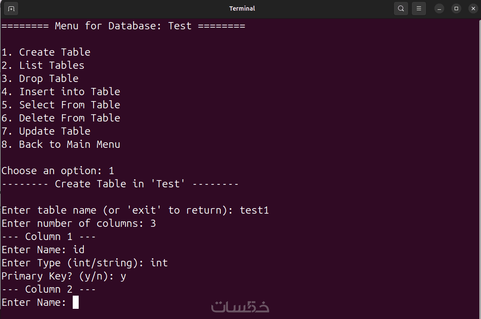This screenshot has width=481, height=319.
Task: Minimize the Terminal window
Action: (x=439, y=8)
